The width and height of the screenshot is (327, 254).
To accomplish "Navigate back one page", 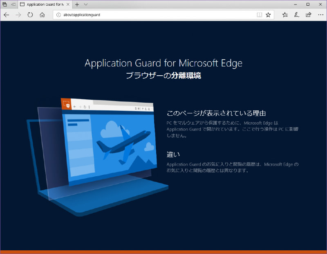I will click(x=6, y=15).
